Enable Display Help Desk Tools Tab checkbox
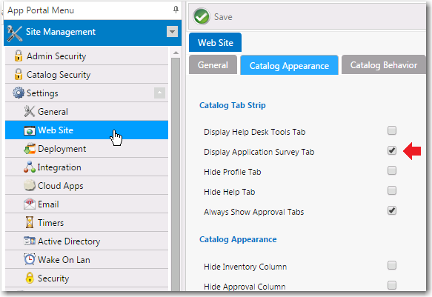 (x=392, y=130)
